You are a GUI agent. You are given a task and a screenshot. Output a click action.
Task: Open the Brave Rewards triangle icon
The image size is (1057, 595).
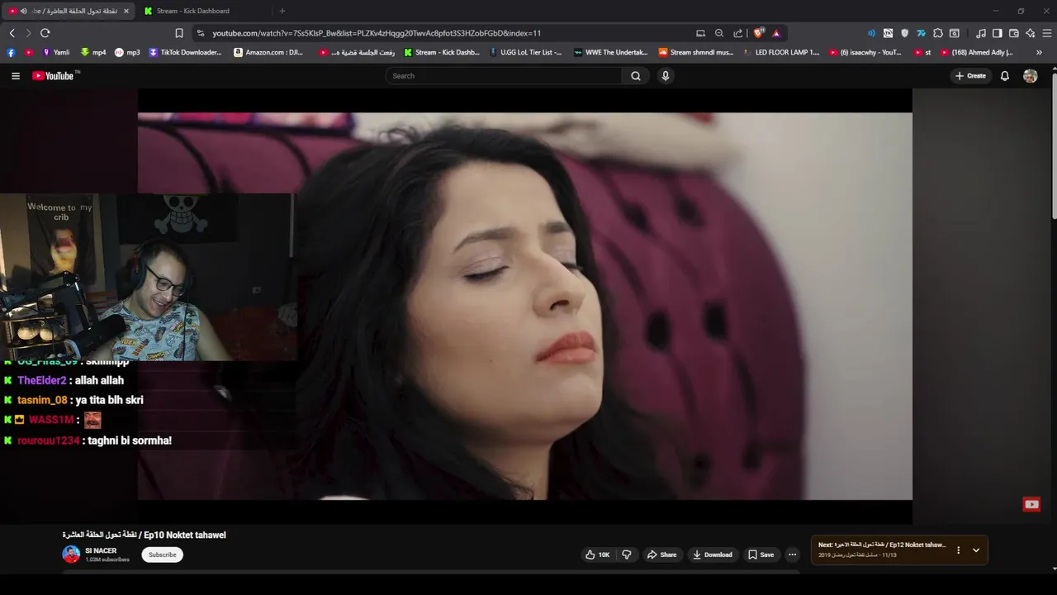776,33
